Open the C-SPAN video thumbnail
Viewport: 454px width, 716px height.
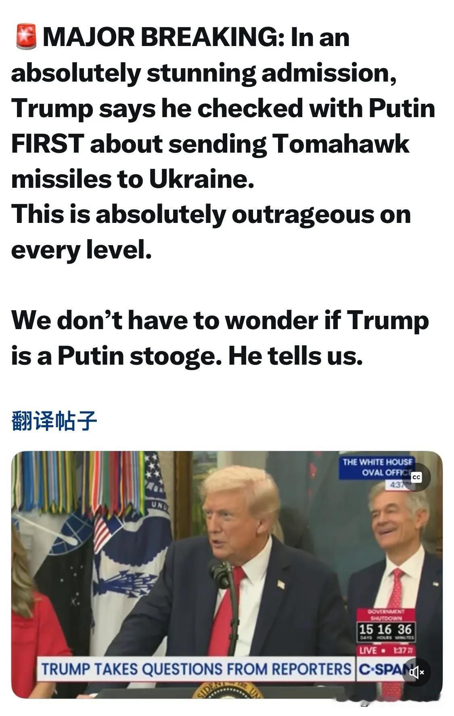coord(227,575)
